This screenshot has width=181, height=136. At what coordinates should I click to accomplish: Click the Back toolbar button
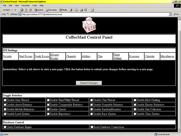pos(6,10)
